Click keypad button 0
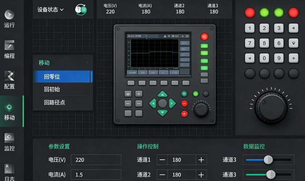Viewport: 305px width, 181px height. point(264,58)
